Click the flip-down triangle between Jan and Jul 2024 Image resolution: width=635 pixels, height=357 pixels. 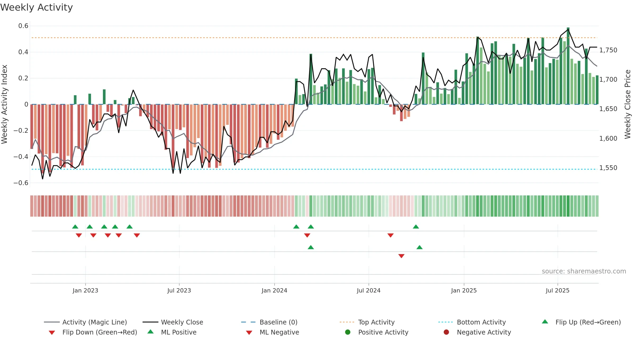point(307,235)
